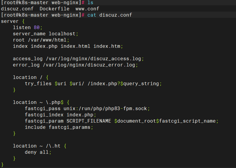Click the first shell prompt '[root@k8s-master web-nginx]'
236x168 pixels.
(x=41, y=3)
